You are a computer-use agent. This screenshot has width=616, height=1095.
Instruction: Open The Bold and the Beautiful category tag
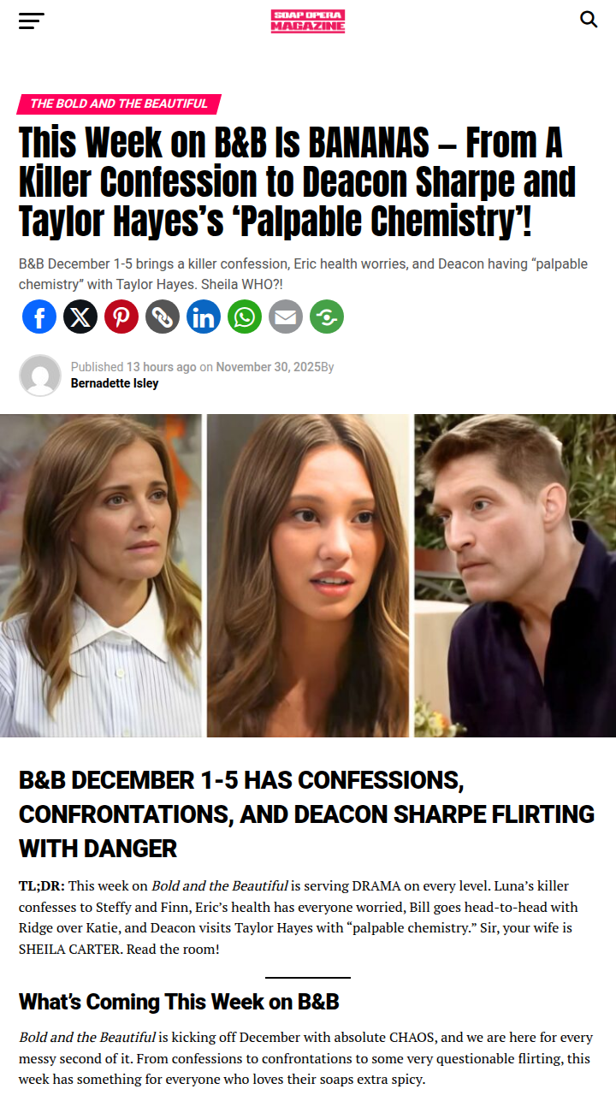(x=119, y=104)
